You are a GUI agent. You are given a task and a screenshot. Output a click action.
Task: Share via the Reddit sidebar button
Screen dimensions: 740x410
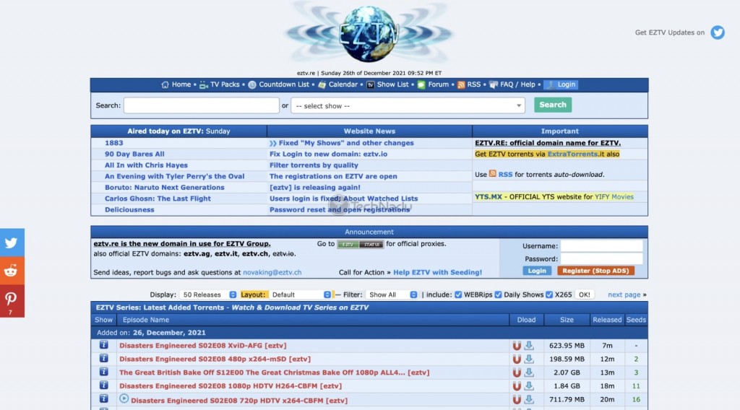click(x=12, y=271)
